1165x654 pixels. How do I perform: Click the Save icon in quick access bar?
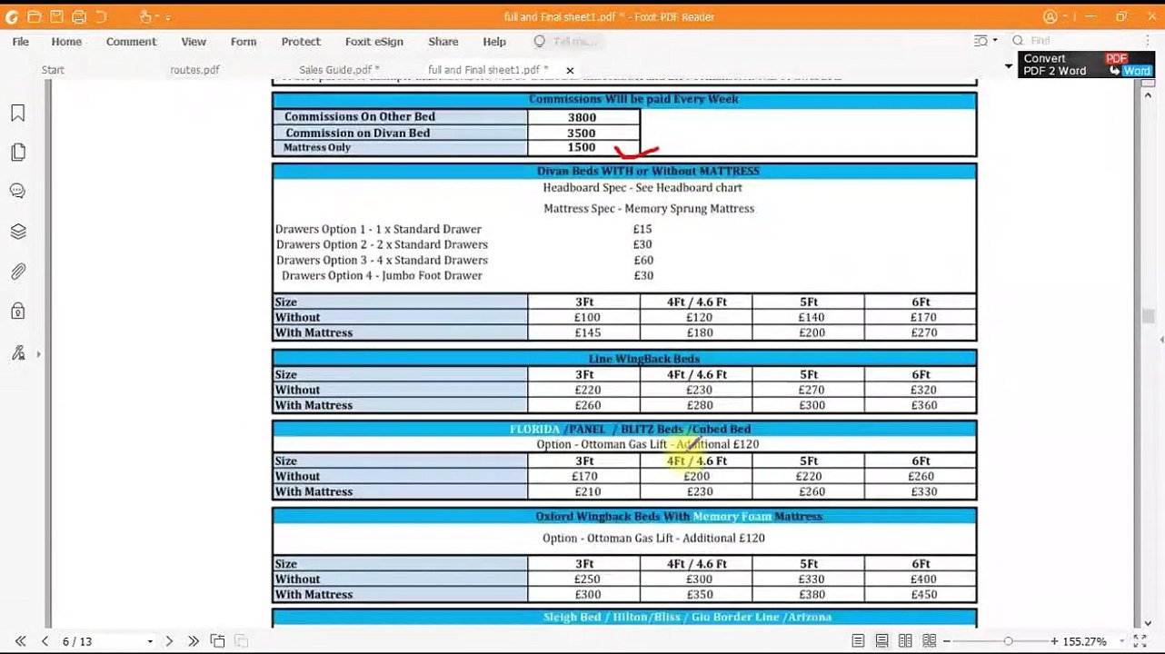pos(56,16)
